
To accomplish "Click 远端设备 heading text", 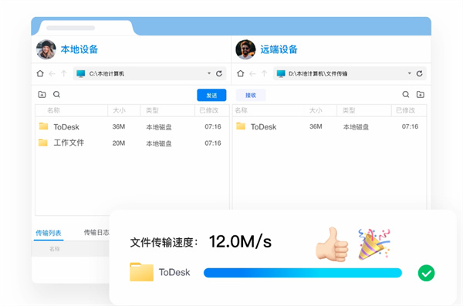I will click(x=279, y=49).
